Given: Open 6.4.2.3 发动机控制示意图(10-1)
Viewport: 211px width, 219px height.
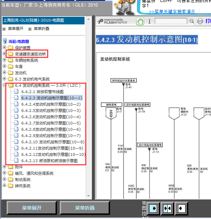Looking at the screenshot, I should point(52,98).
